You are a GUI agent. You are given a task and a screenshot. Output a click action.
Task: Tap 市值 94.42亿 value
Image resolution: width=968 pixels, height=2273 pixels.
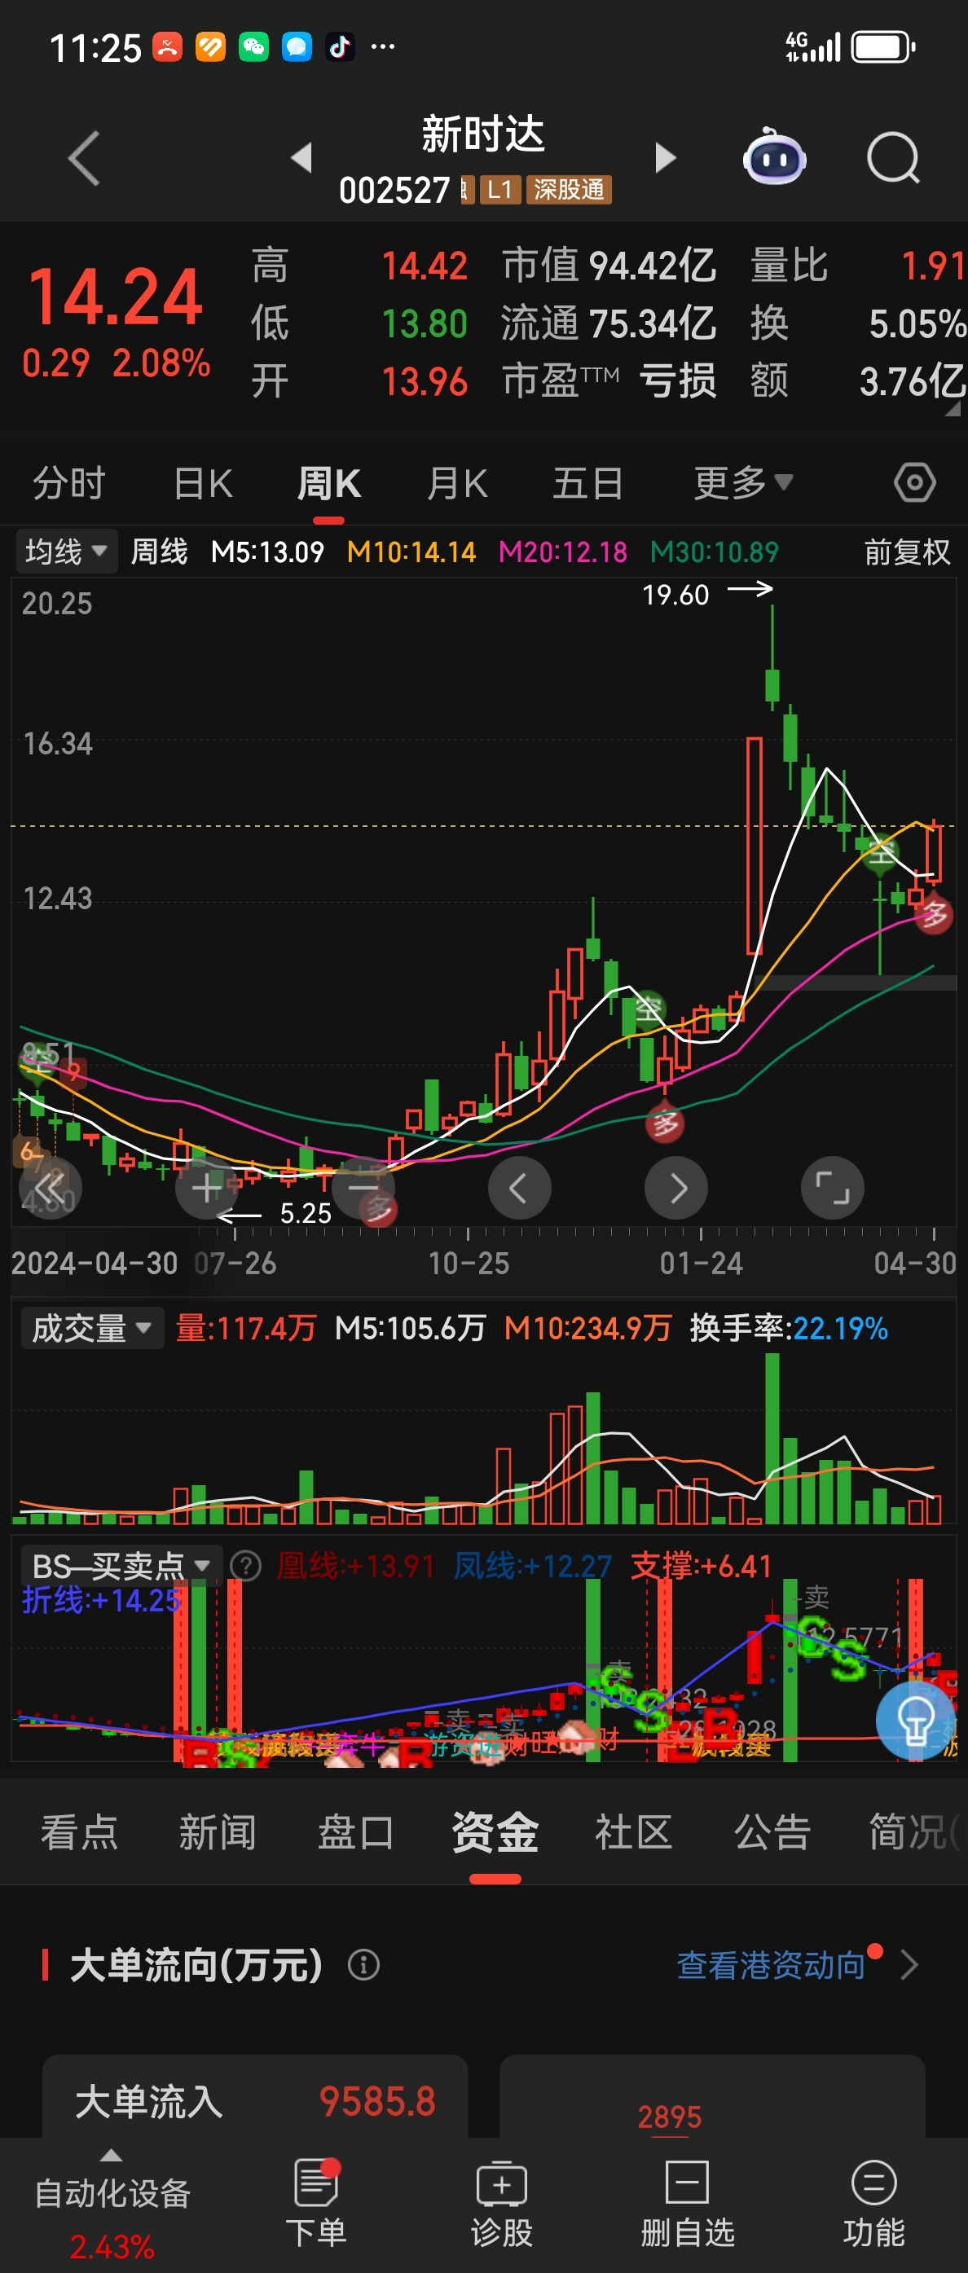click(x=609, y=266)
